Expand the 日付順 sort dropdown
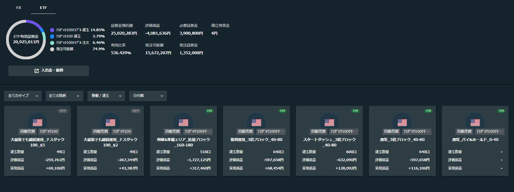This screenshot has width=514, height=192. 148,96
